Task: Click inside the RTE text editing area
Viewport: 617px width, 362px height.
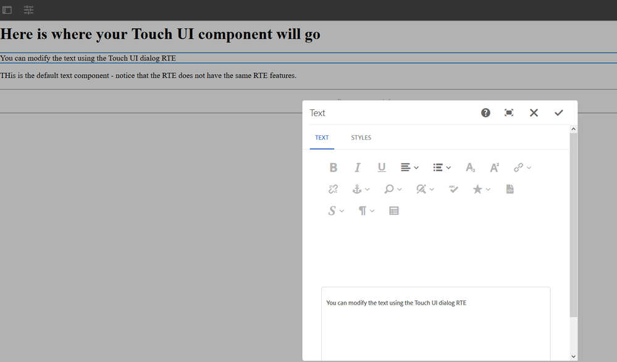Action: click(x=435, y=321)
